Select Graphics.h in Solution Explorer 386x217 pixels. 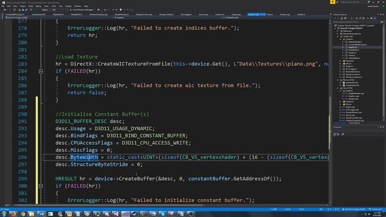coord(352,47)
